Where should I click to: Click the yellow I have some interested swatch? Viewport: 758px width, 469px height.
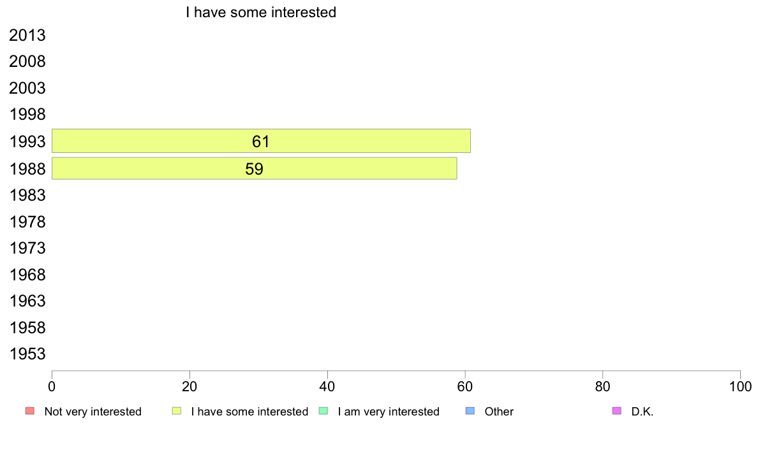[x=177, y=411]
